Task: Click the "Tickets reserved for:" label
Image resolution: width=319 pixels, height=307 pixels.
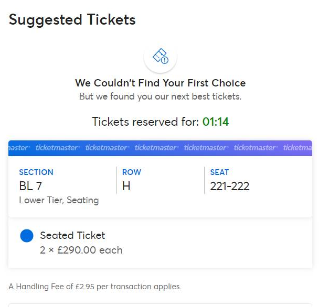Action: click(146, 122)
